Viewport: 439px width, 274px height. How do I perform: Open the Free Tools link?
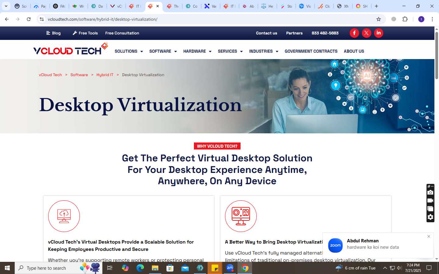click(x=85, y=33)
